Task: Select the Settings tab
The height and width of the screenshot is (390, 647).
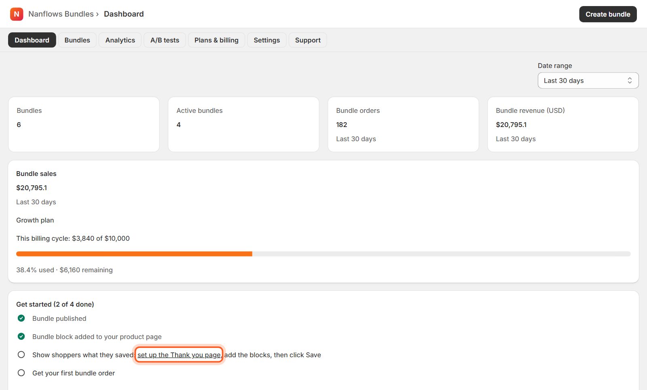Action: click(267, 40)
